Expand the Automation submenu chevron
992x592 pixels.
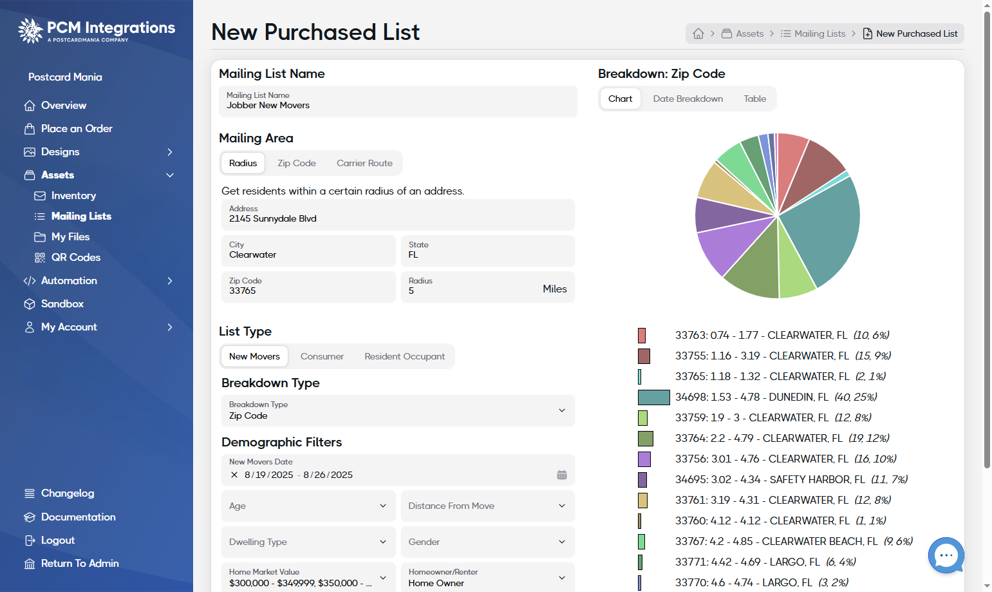(x=170, y=281)
